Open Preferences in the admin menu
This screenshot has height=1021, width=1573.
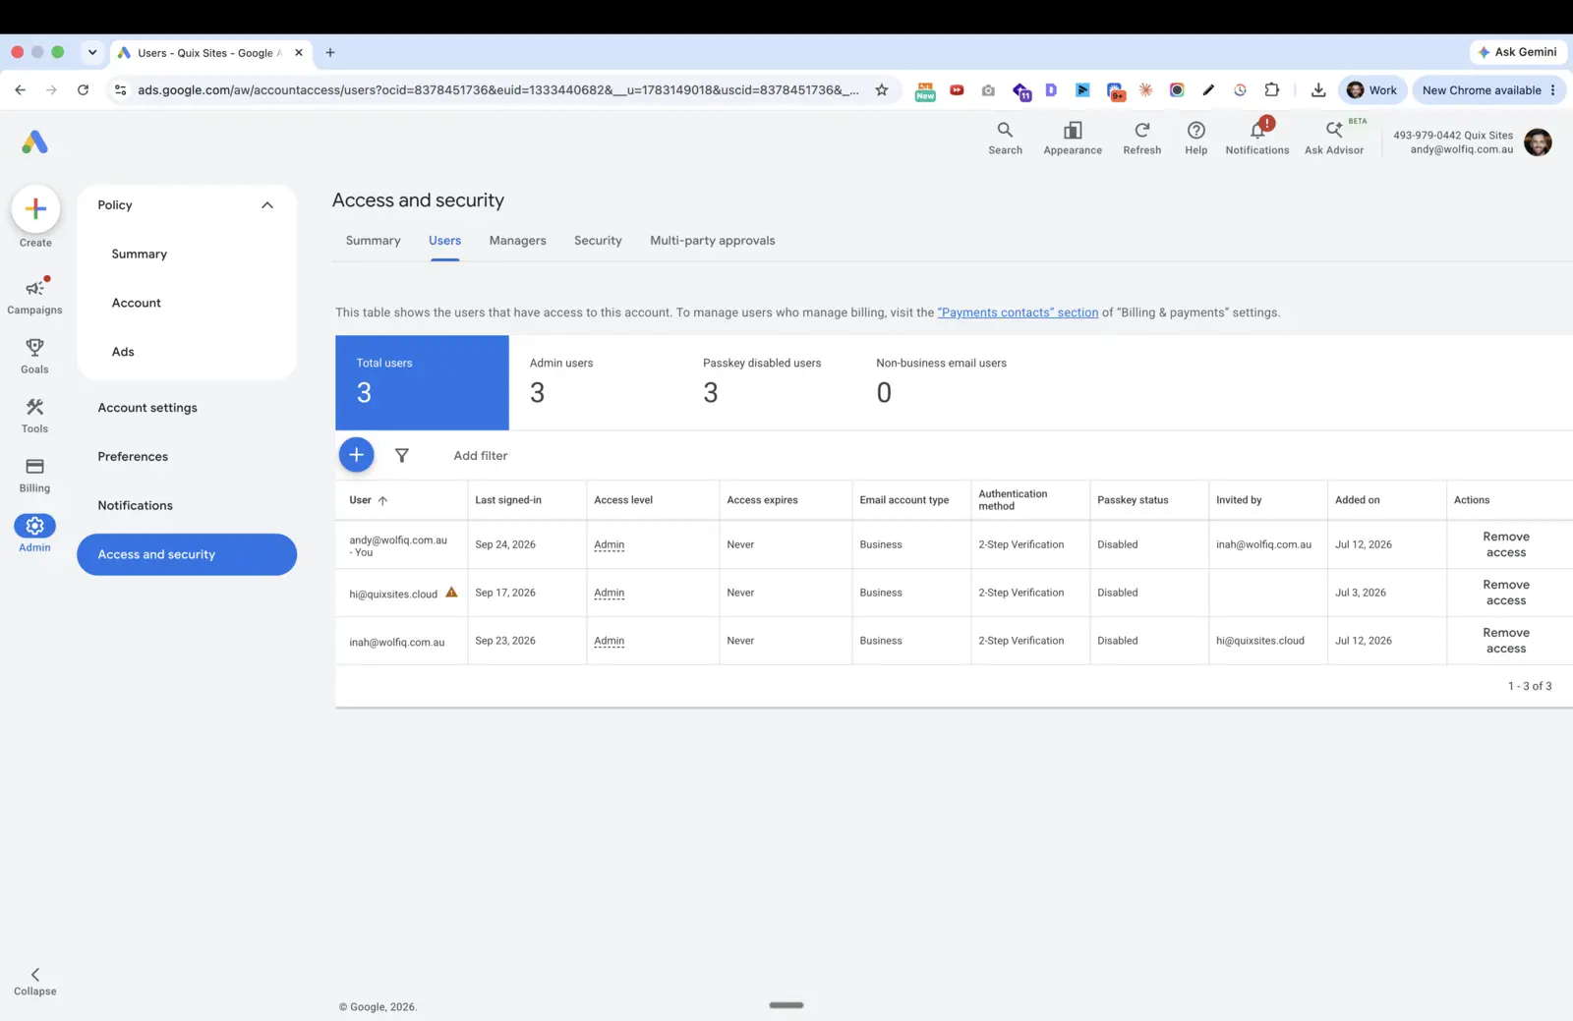tap(133, 457)
